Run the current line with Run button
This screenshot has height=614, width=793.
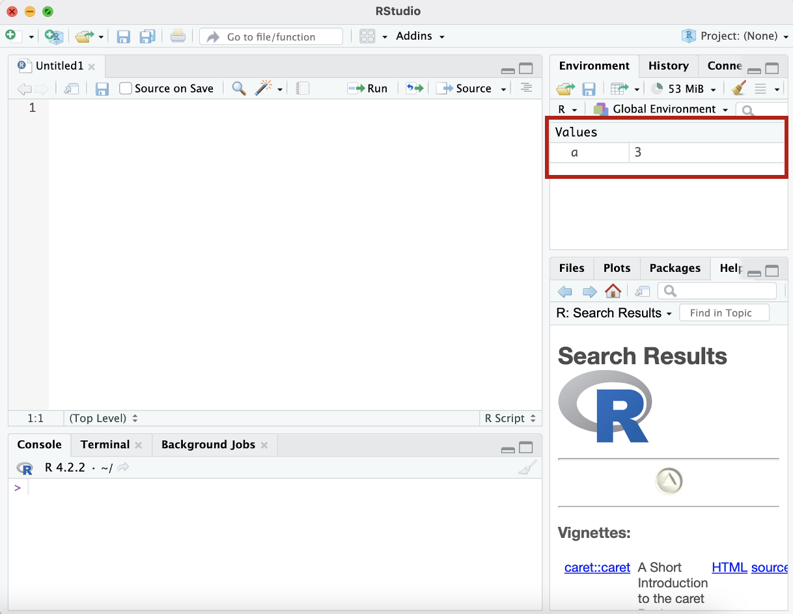point(367,88)
